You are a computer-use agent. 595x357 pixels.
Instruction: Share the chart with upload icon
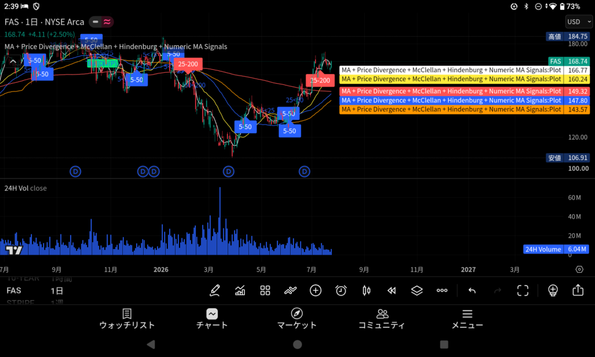point(578,290)
